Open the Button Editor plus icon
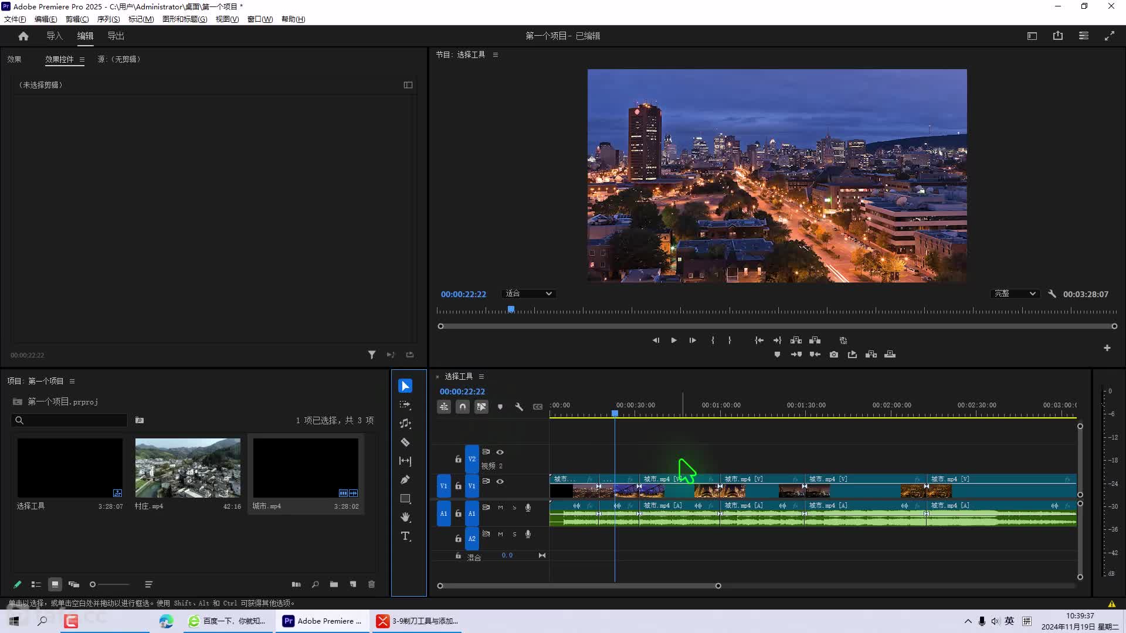This screenshot has height=633, width=1126. (x=1107, y=348)
